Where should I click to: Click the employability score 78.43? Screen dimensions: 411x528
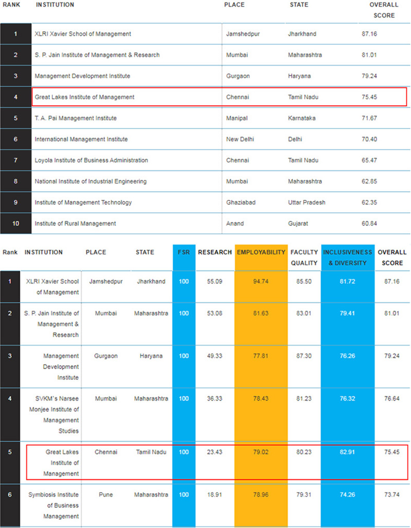tap(261, 399)
